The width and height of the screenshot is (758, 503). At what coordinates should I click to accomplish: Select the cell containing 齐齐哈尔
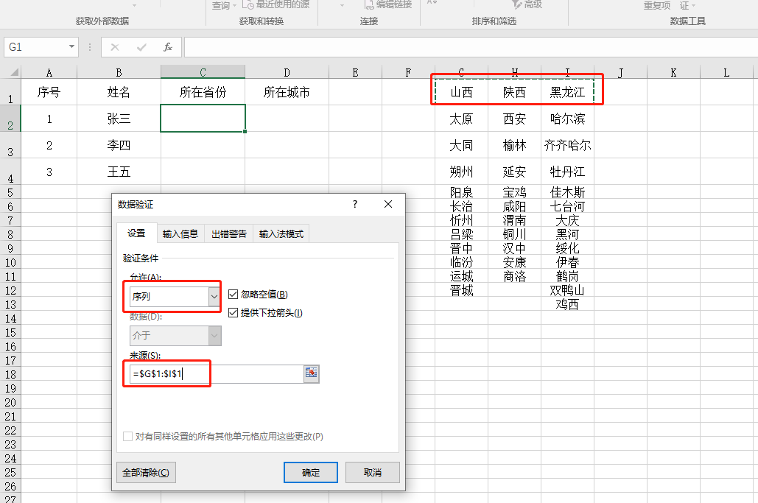pyautogui.click(x=567, y=145)
